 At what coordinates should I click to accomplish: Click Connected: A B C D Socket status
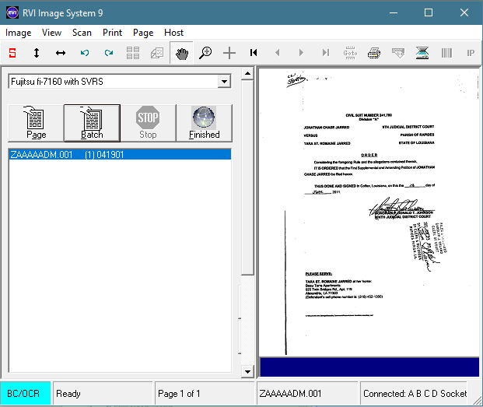tap(415, 394)
